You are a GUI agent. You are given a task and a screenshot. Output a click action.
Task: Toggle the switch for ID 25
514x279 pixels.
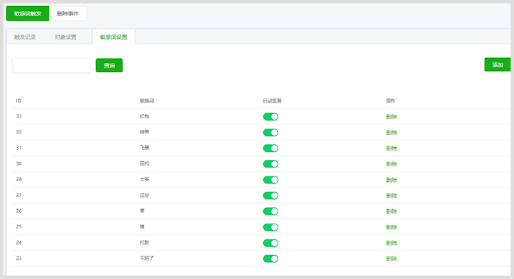[271, 226]
